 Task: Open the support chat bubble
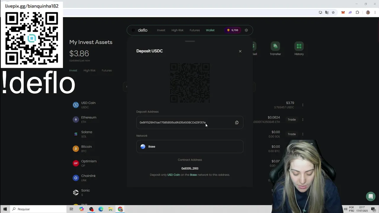click(370, 196)
